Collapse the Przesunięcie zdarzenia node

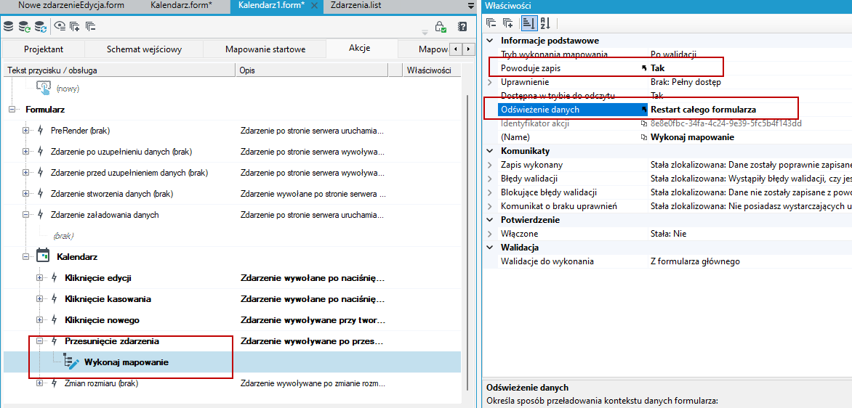[x=40, y=341]
